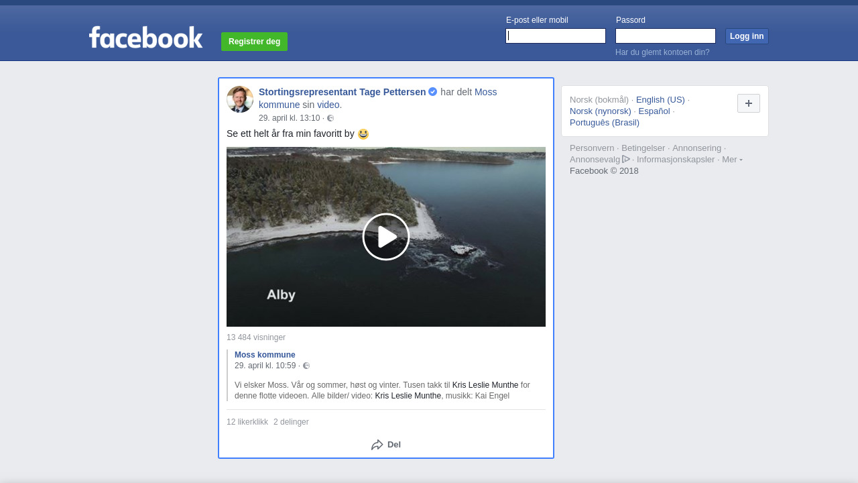Click Facebook © 2018 text

point(604,171)
